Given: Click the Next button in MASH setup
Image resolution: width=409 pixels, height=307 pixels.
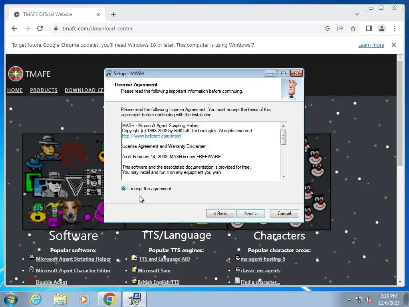Looking at the screenshot, I should coord(250,213).
